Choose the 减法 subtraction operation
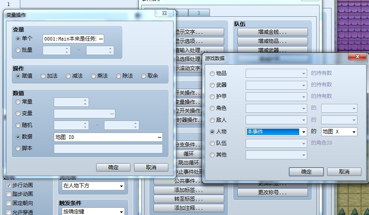 pyautogui.click(x=68, y=76)
